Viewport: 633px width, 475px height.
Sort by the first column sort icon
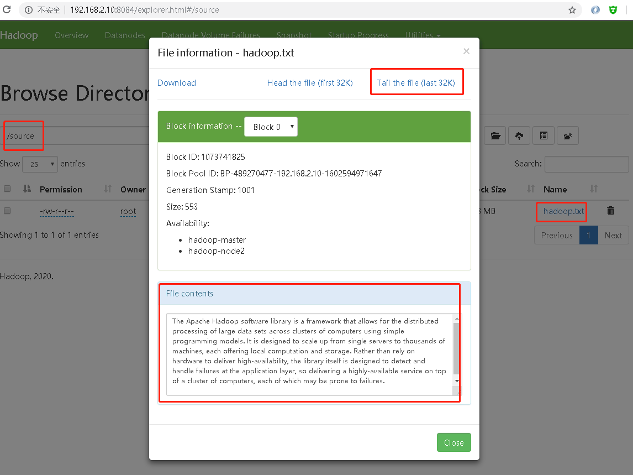(x=27, y=189)
